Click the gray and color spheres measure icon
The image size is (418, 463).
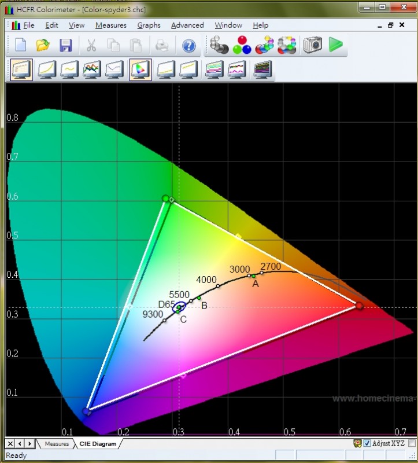[x=287, y=45]
